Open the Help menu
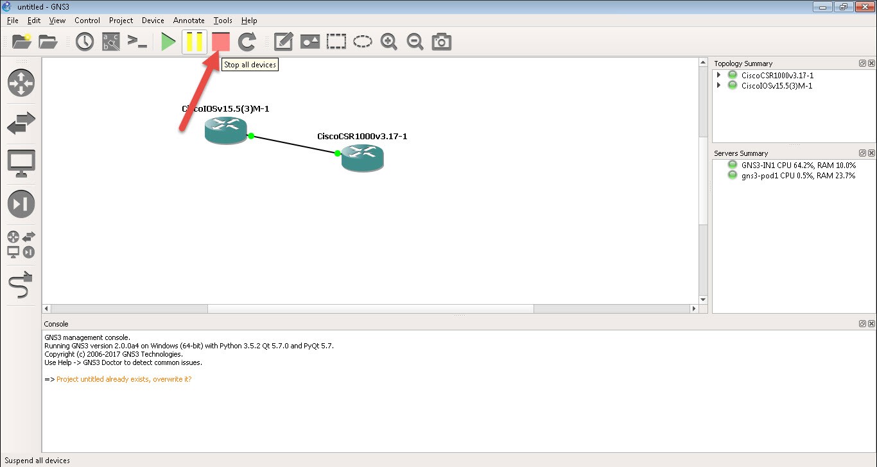The height and width of the screenshot is (467, 877). tap(249, 21)
